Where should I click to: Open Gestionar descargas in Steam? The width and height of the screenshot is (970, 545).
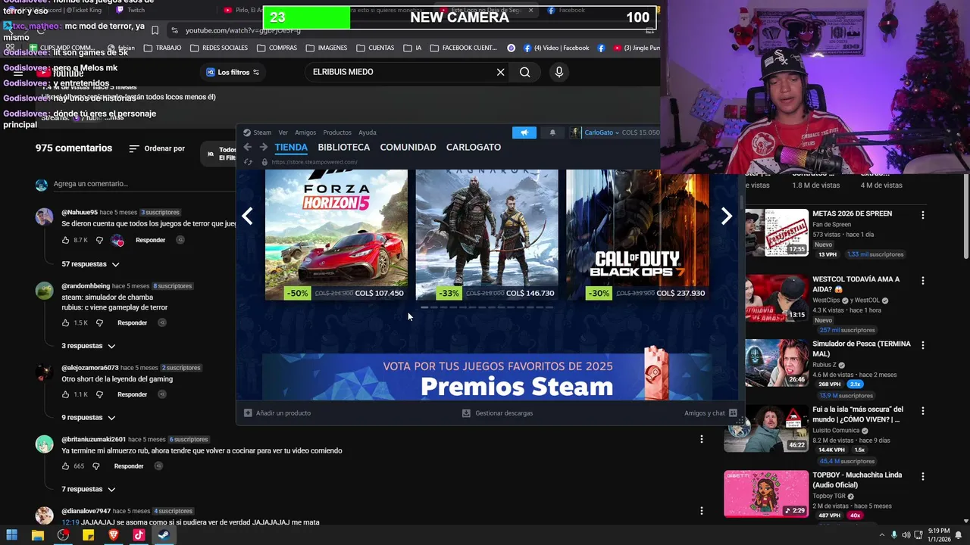[x=497, y=413]
